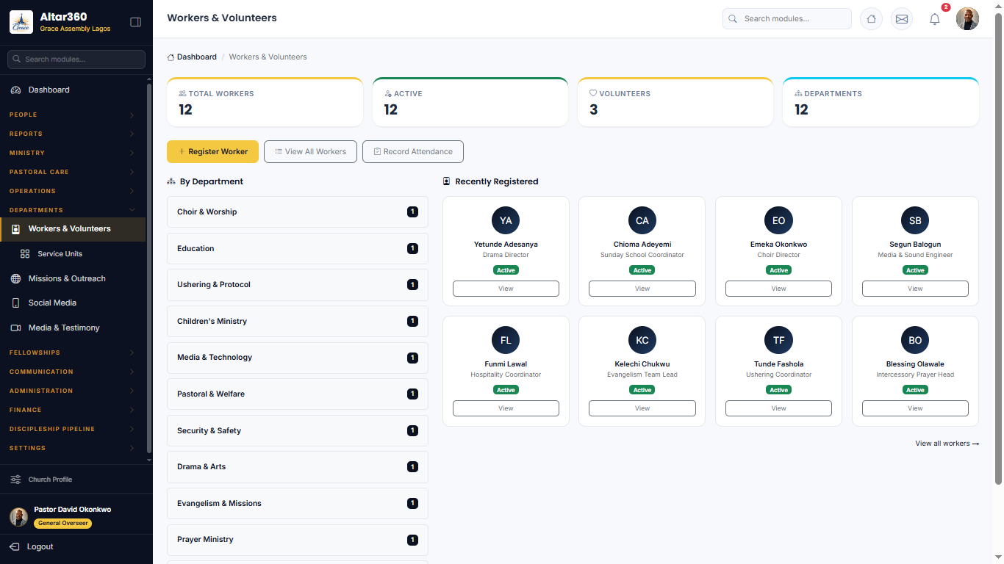Open messages via the envelope icon
The height and width of the screenshot is (564, 1004).
(x=902, y=19)
